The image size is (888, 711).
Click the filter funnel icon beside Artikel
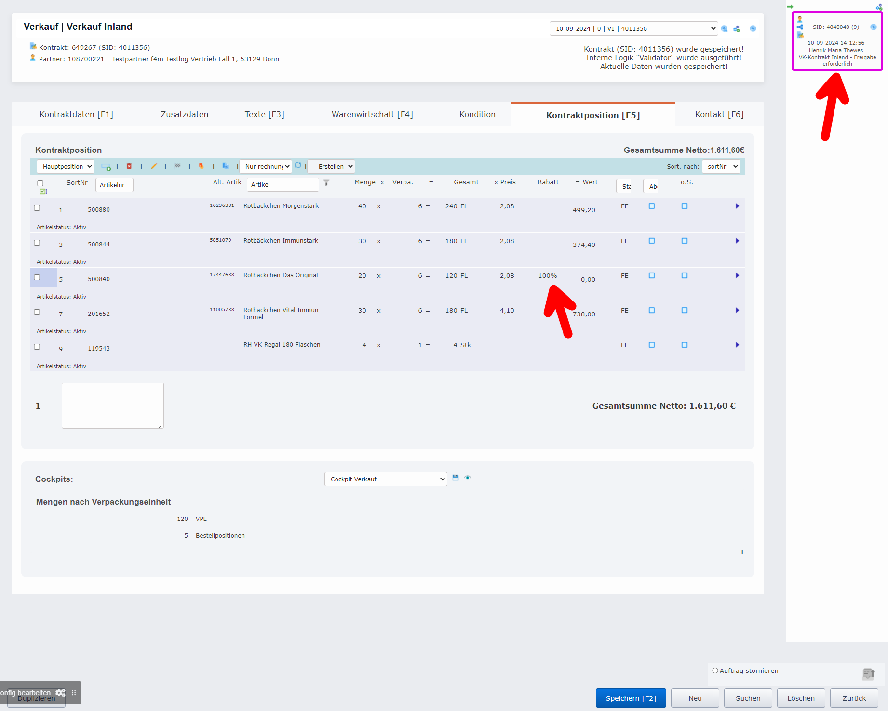(x=326, y=183)
